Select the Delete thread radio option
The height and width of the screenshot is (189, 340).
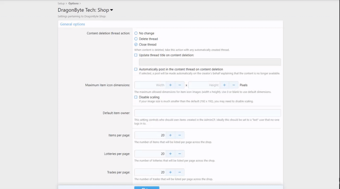coord(136,39)
